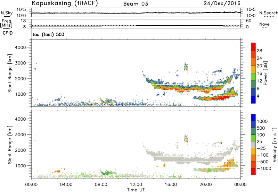Viewport: 278px width, 192px height.
Task: Click the 'CPID' label
Action: point(8,33)
